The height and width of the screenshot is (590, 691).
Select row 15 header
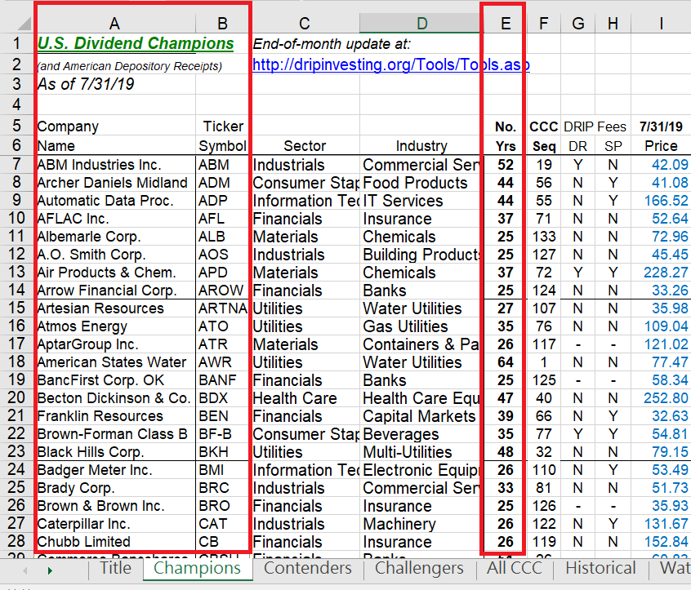click(x=17, y=308)
